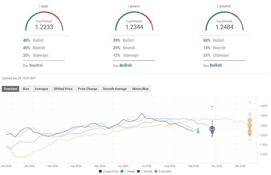Open the Smooth Average tab
This screenshot has height=175, width=271.
tap(115, 89)
